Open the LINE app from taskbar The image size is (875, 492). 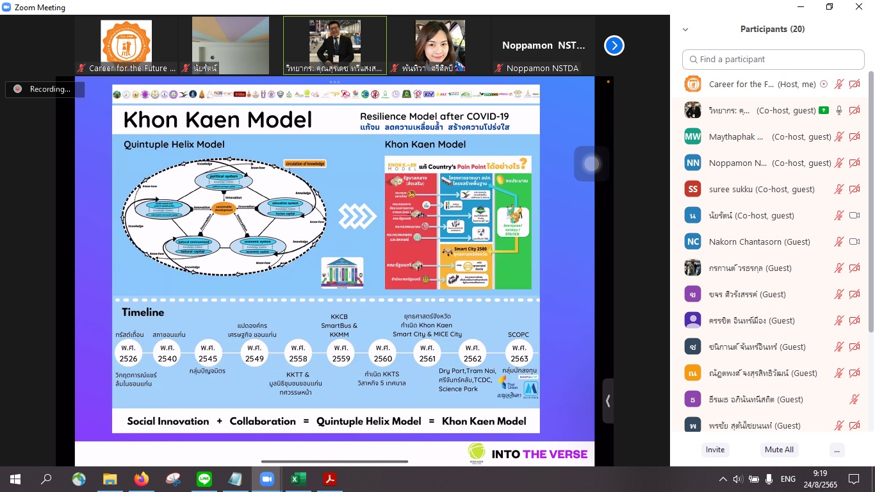[x=204, y=479]
